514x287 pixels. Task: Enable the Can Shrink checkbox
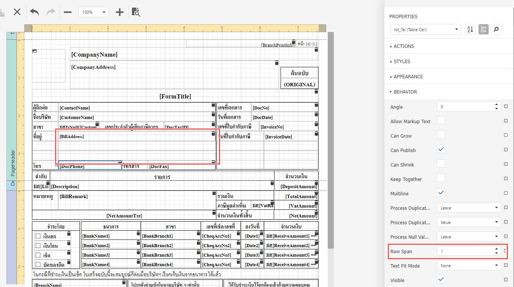click(x=441, y=164)
